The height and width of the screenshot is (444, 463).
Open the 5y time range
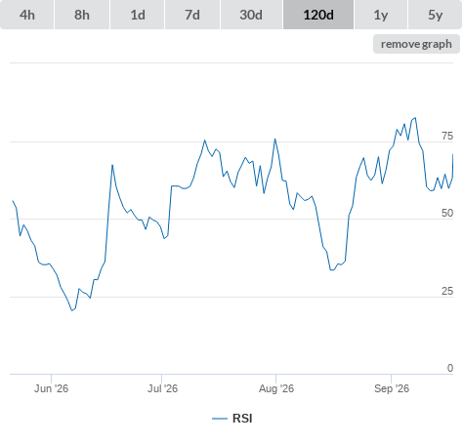point(436,15)
